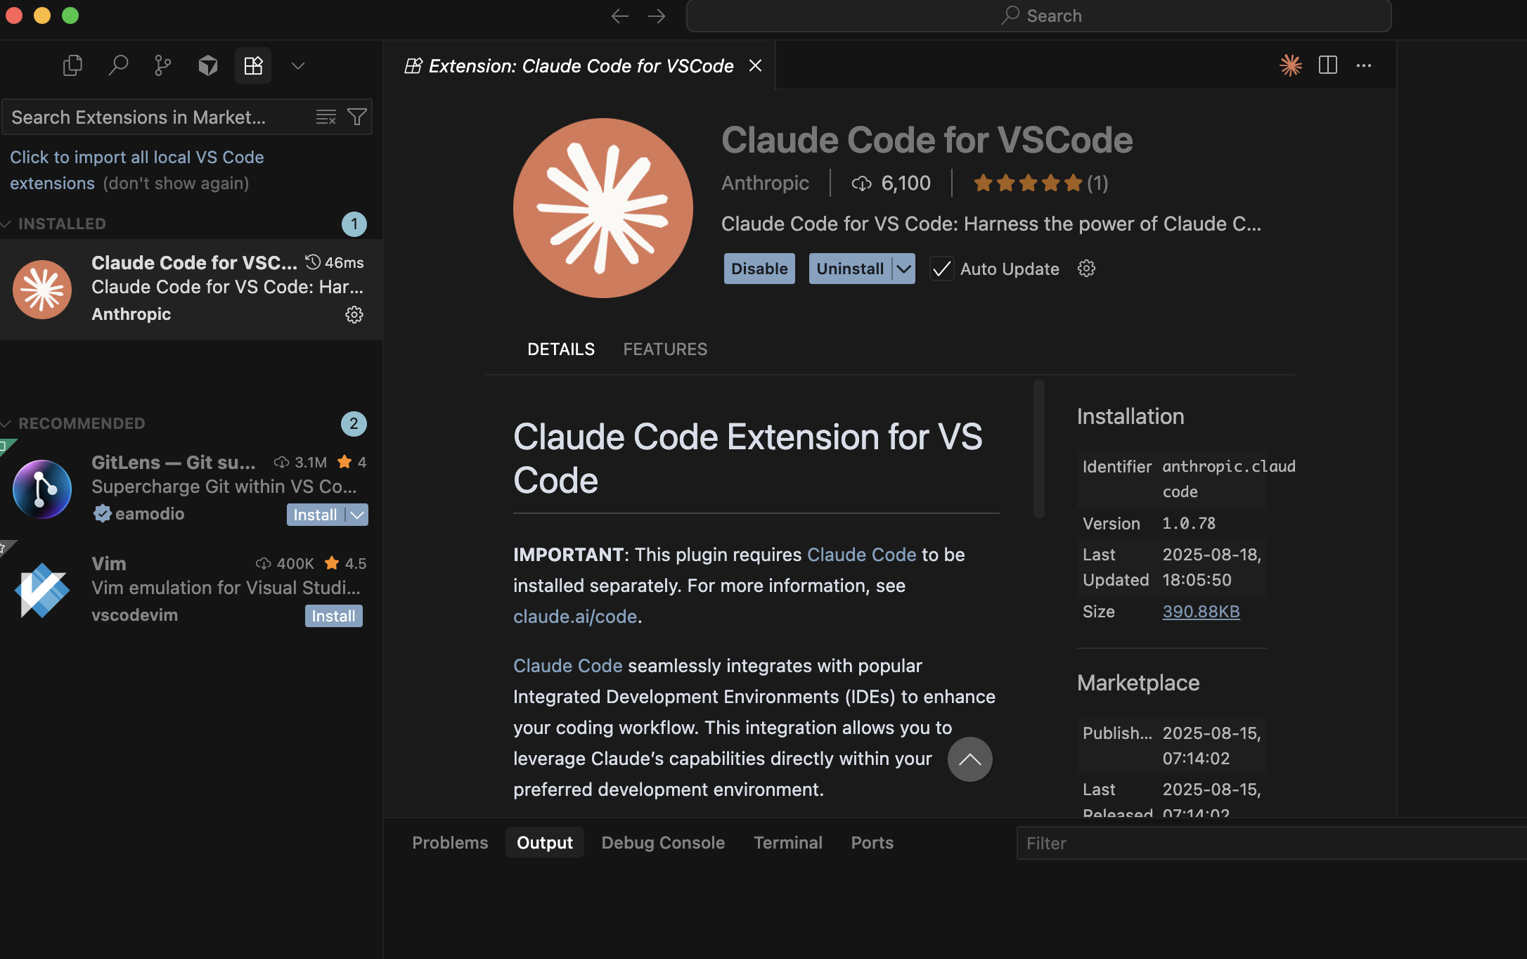This screenshot has width=1527, height=959.
Task: Focus the Output Filter input field
Action: pyautogui.click(x=1271, y=843)
